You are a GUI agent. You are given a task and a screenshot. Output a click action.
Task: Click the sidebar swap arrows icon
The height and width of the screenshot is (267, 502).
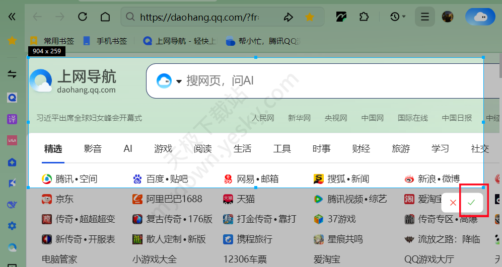12,74
